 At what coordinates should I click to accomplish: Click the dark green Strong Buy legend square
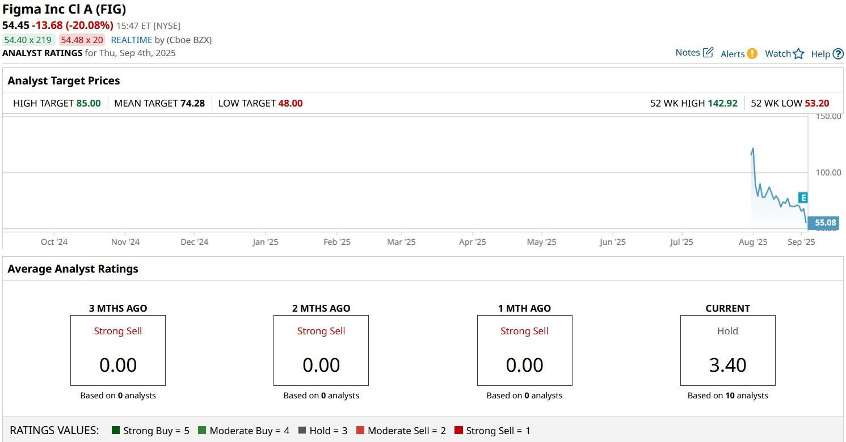116,431
